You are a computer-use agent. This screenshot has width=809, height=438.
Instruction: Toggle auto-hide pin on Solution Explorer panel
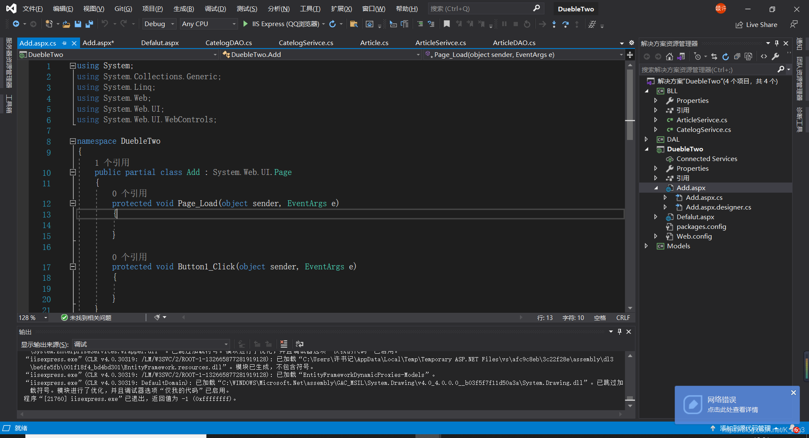[x=777, y=43]
